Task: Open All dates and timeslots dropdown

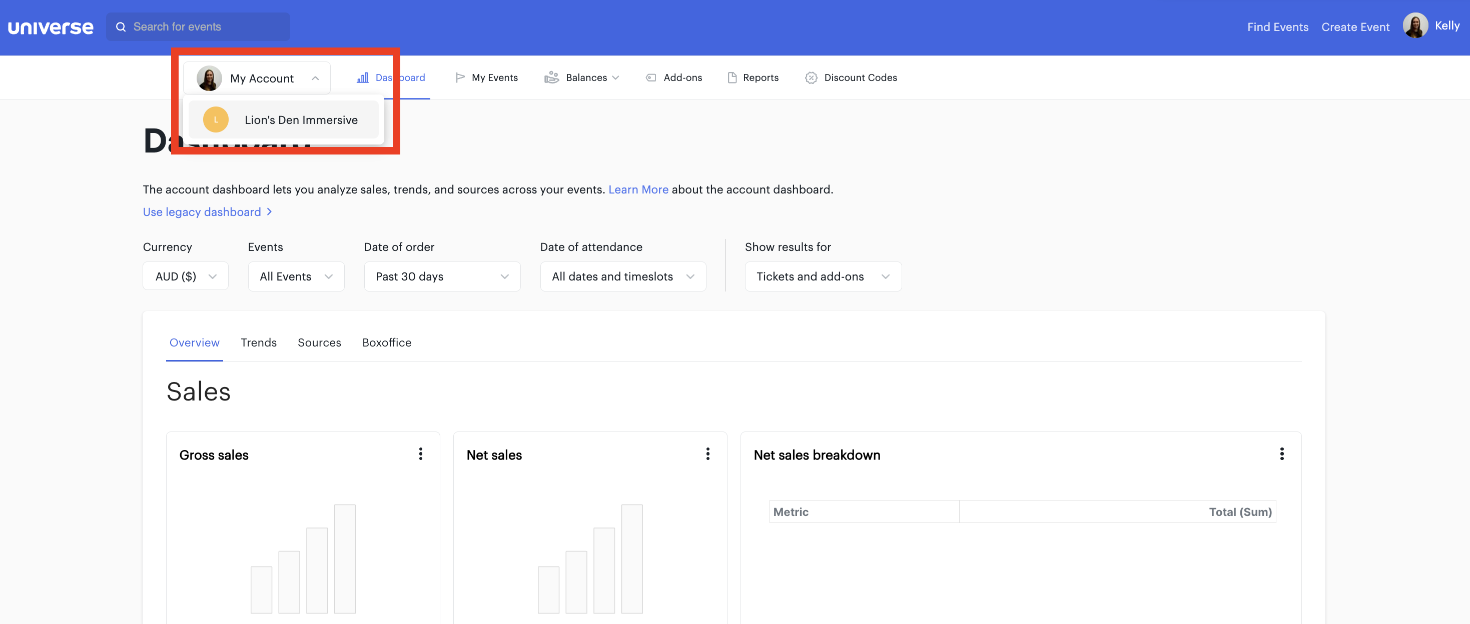Action: click(x=623, y=276)
